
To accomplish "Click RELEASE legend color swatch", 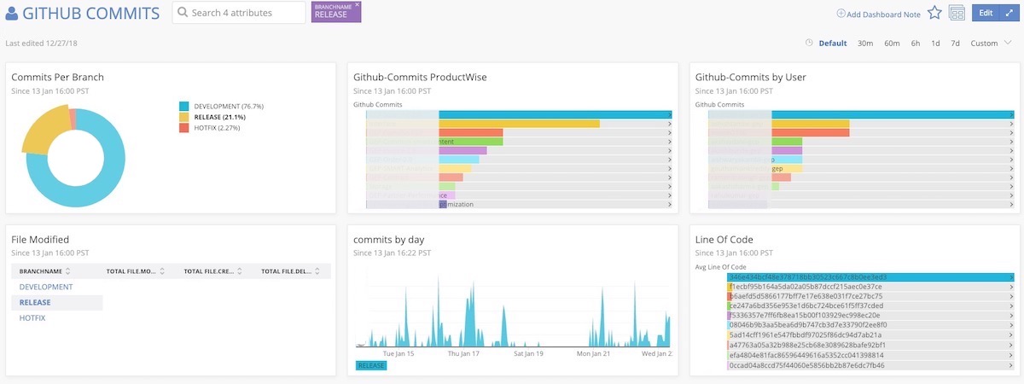I will [183, 117].
